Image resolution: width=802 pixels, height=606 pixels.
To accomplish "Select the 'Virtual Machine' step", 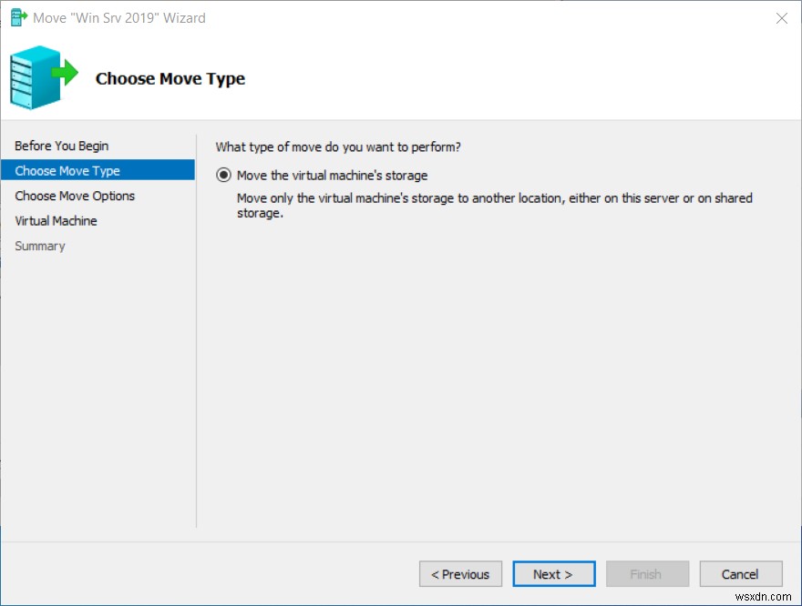I will [57, 220].
